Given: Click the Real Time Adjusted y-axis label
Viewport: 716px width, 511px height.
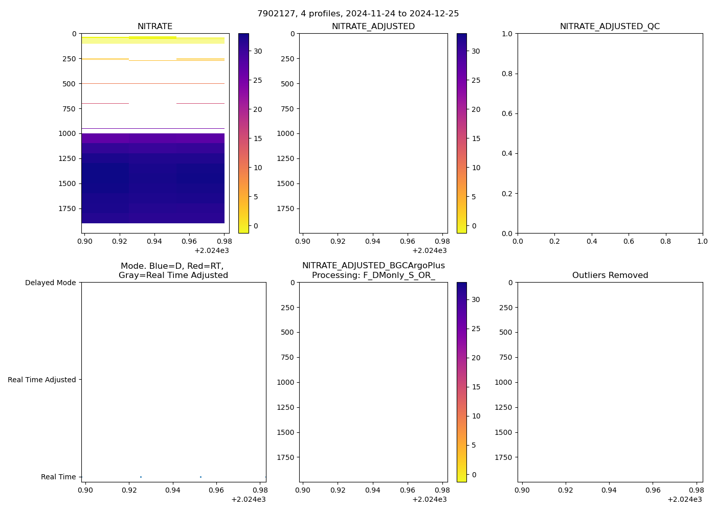Looking at the screenshot, I should (x=42, y=380).
